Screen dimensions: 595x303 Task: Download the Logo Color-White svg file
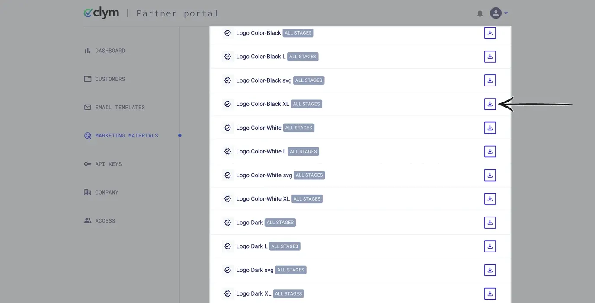[490, 175]
